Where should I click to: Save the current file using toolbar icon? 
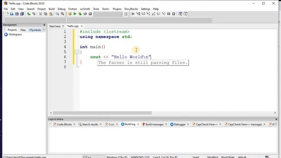[17, 14]
